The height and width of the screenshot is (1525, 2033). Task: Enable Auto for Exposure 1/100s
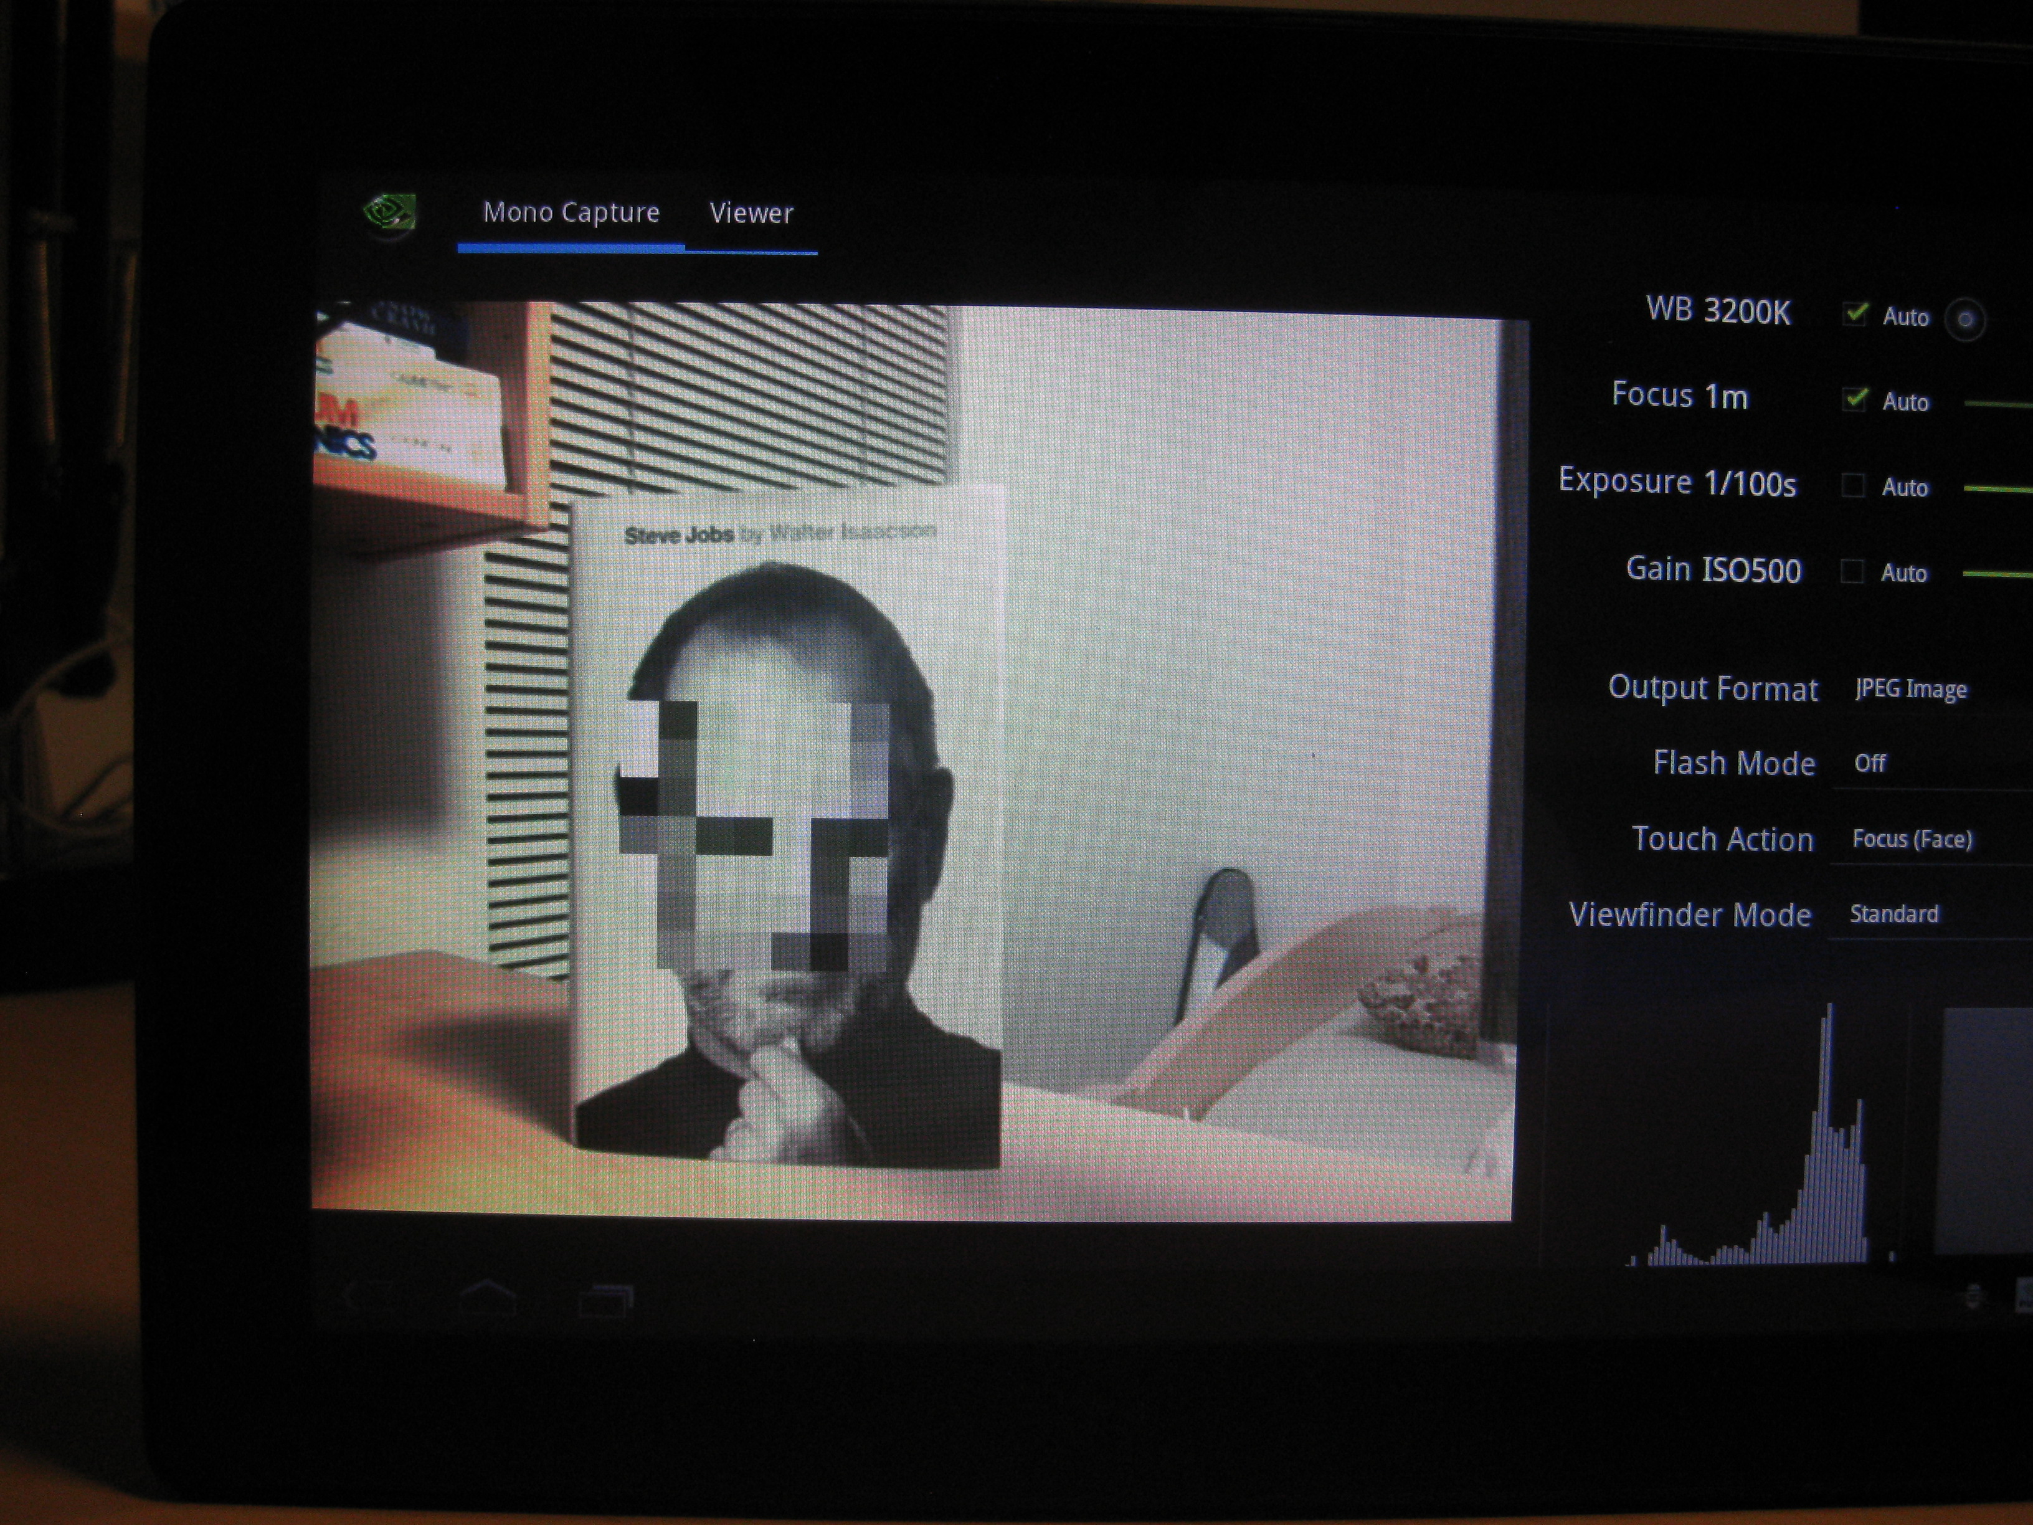coord(1853,485)
